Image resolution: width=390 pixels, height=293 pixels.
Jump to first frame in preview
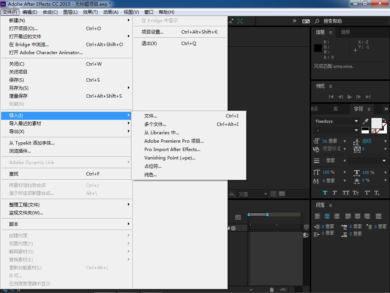tap(331, 97)
